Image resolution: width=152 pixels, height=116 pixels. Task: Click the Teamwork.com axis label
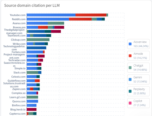pyautogui.click(x=16, y=35)
